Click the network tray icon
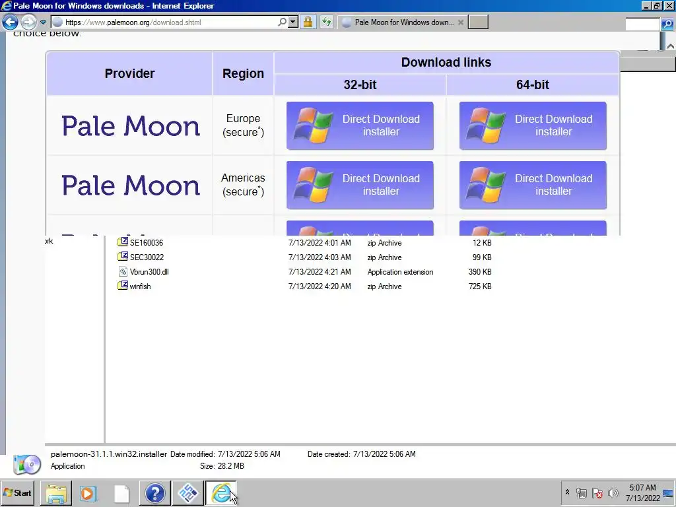The height and width of the screenshot is (507, 676). (582, 492)
